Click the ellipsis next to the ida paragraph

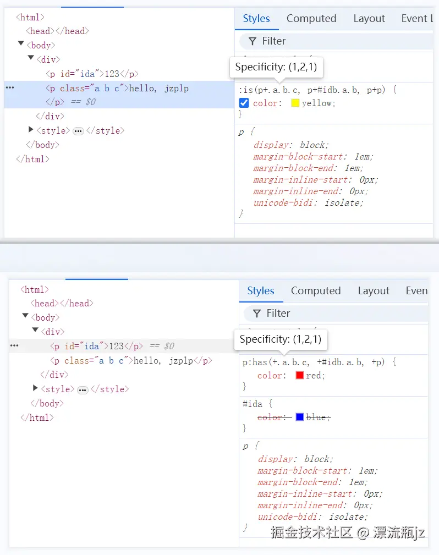click(14, 345)
